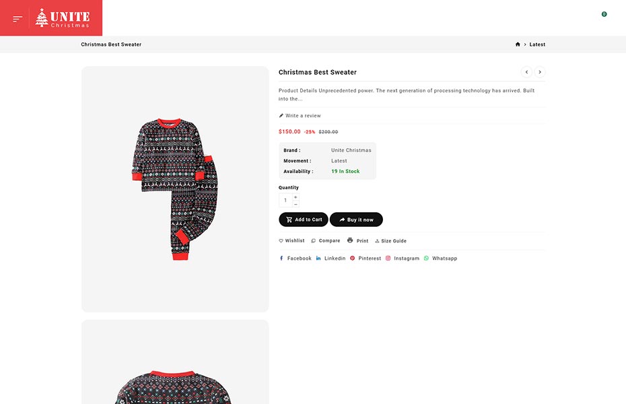Share product on Instagram
This screenshot has width=626, height=404.
pos(403,259)
